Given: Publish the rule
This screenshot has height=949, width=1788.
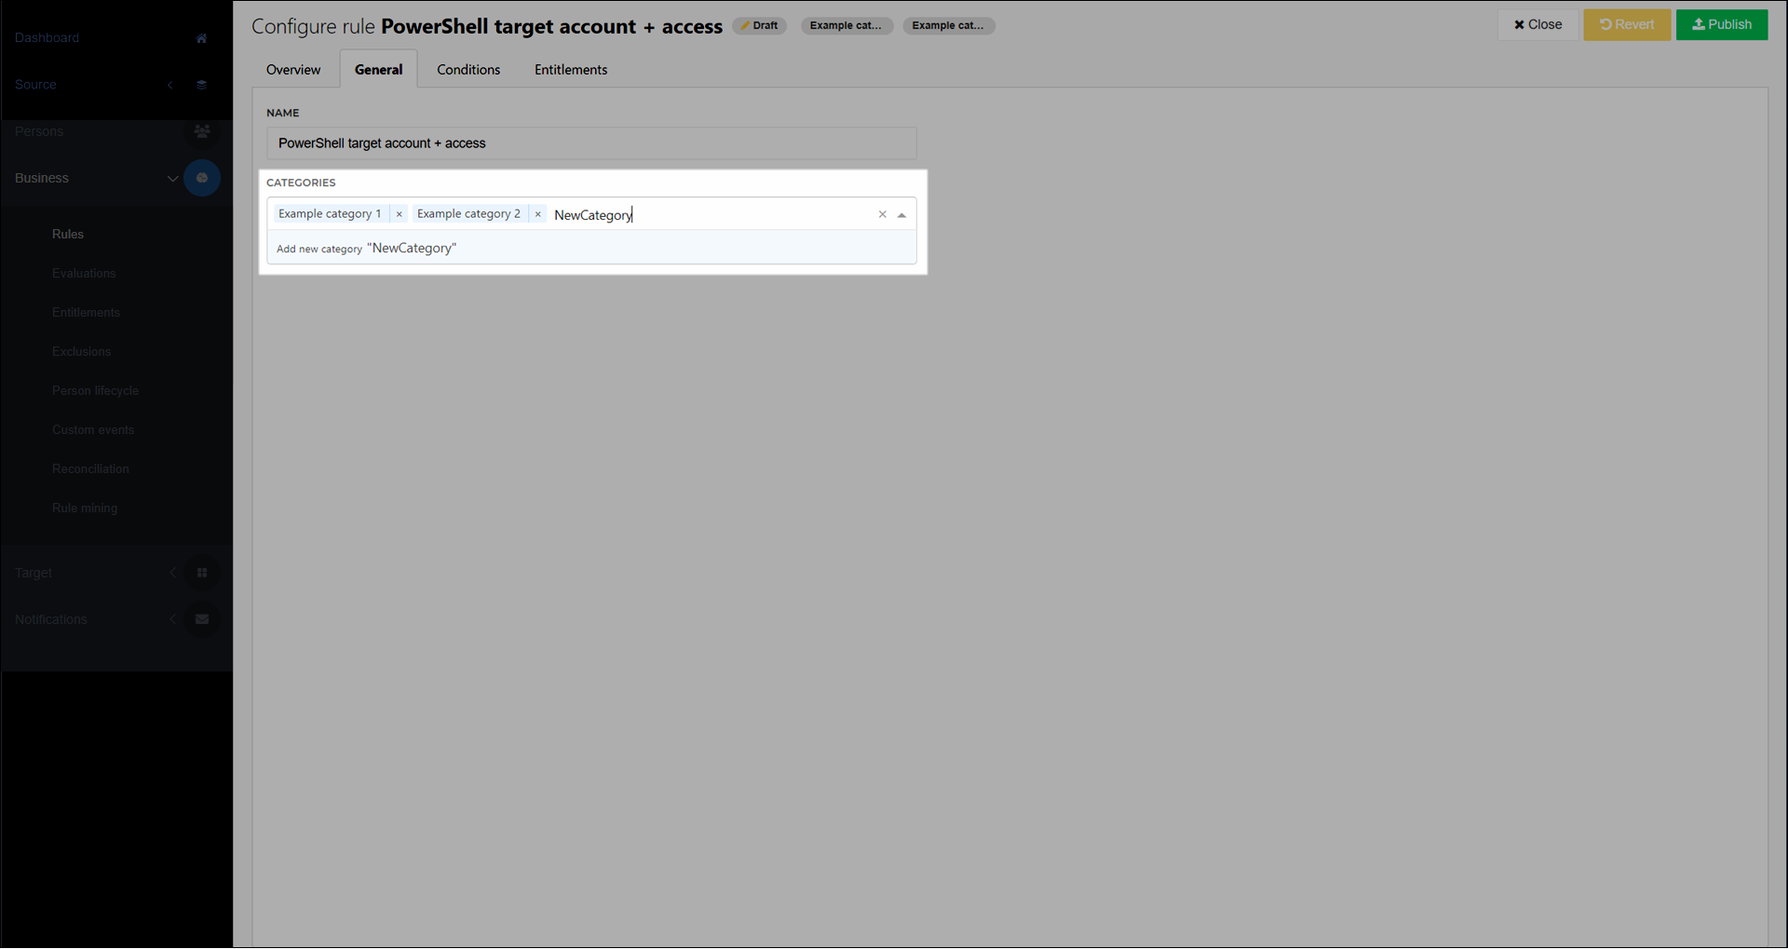Looking at the screenshot, I should (x=1721, y=25).
